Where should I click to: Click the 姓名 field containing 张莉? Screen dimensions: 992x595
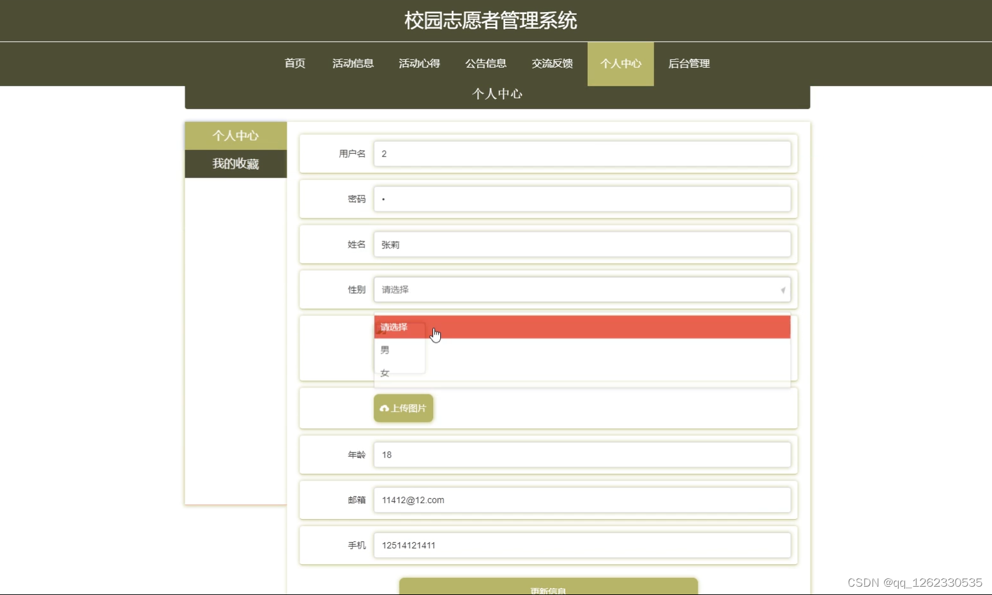pos(582,245)
